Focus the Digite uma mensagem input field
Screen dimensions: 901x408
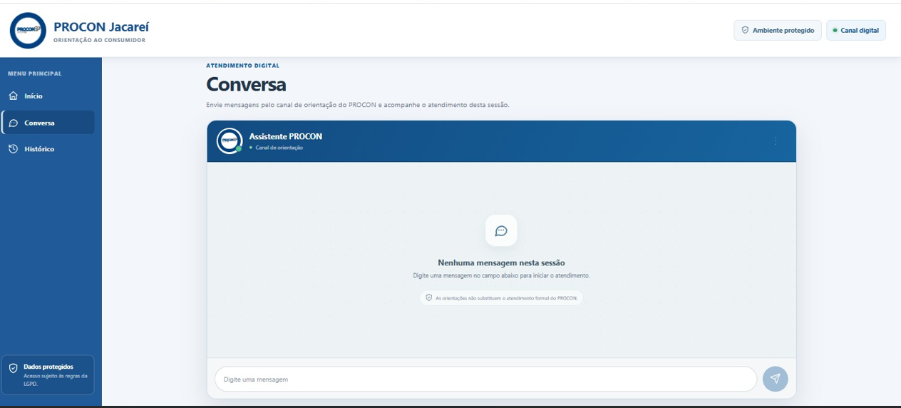485,379
